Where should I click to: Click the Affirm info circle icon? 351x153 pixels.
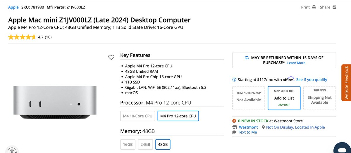click(x=234, y=80)
